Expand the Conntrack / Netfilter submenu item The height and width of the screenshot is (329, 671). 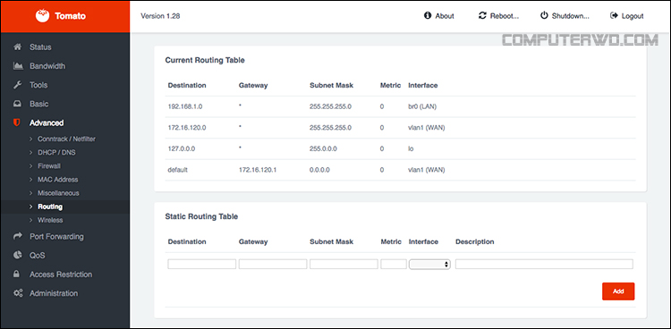[66, 139]
